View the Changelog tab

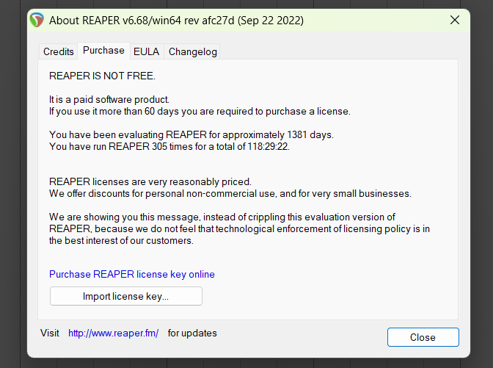coord(192,51)
